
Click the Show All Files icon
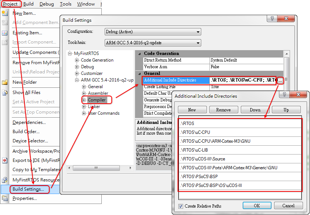4,93
